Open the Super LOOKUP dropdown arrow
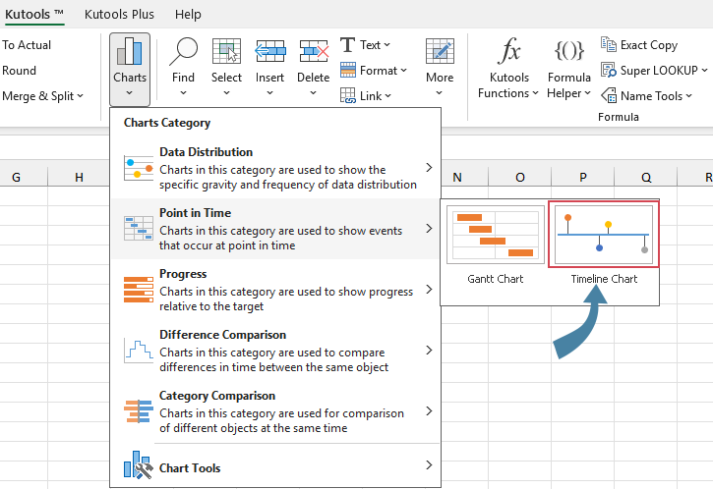Image resolution: width=713 pixels, height=489 pixels. click(704, 71)
